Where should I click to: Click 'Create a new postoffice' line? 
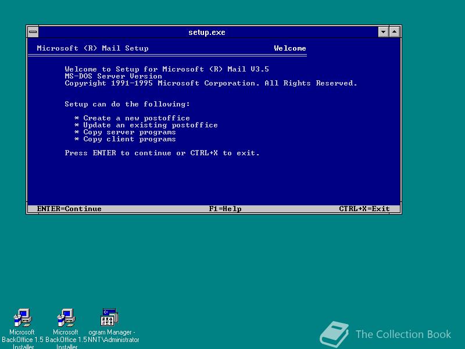click(132, 118)
